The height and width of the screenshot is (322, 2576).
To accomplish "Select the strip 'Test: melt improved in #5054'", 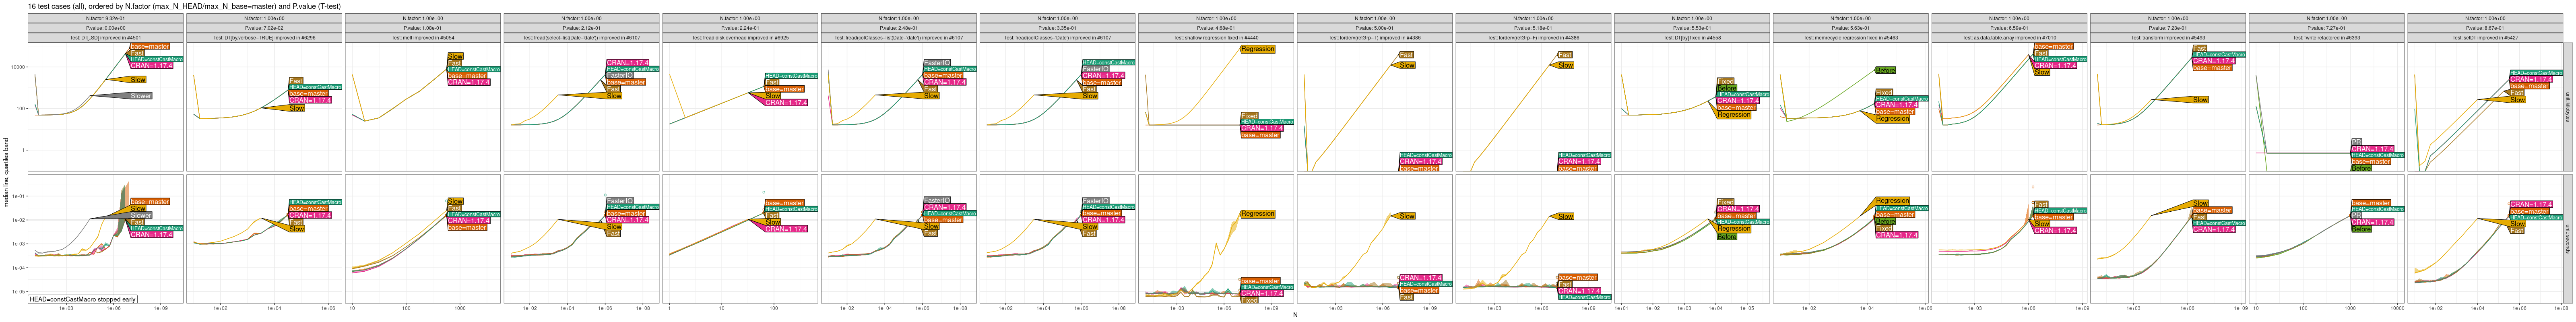I will (423, 38).
